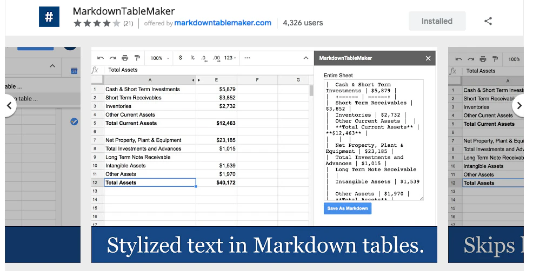Click the calendar icon in left screenshot
This screenshot has height=271, width=533.
pyautogui.click(x=74, y=71)
